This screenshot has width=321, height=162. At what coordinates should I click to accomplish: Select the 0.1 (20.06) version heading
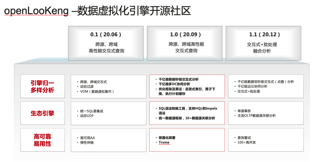(x=106, y=34)
